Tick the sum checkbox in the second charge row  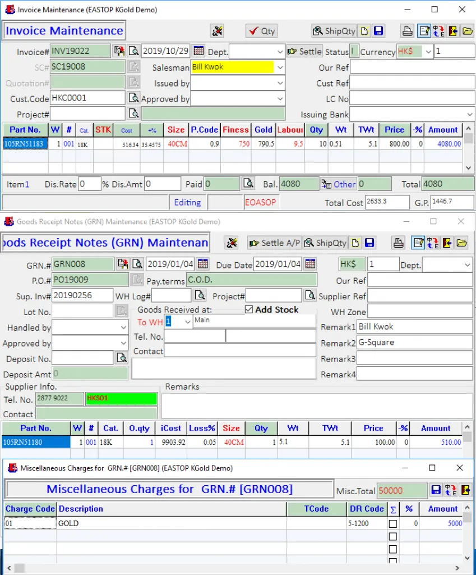(x=393, y=537)
